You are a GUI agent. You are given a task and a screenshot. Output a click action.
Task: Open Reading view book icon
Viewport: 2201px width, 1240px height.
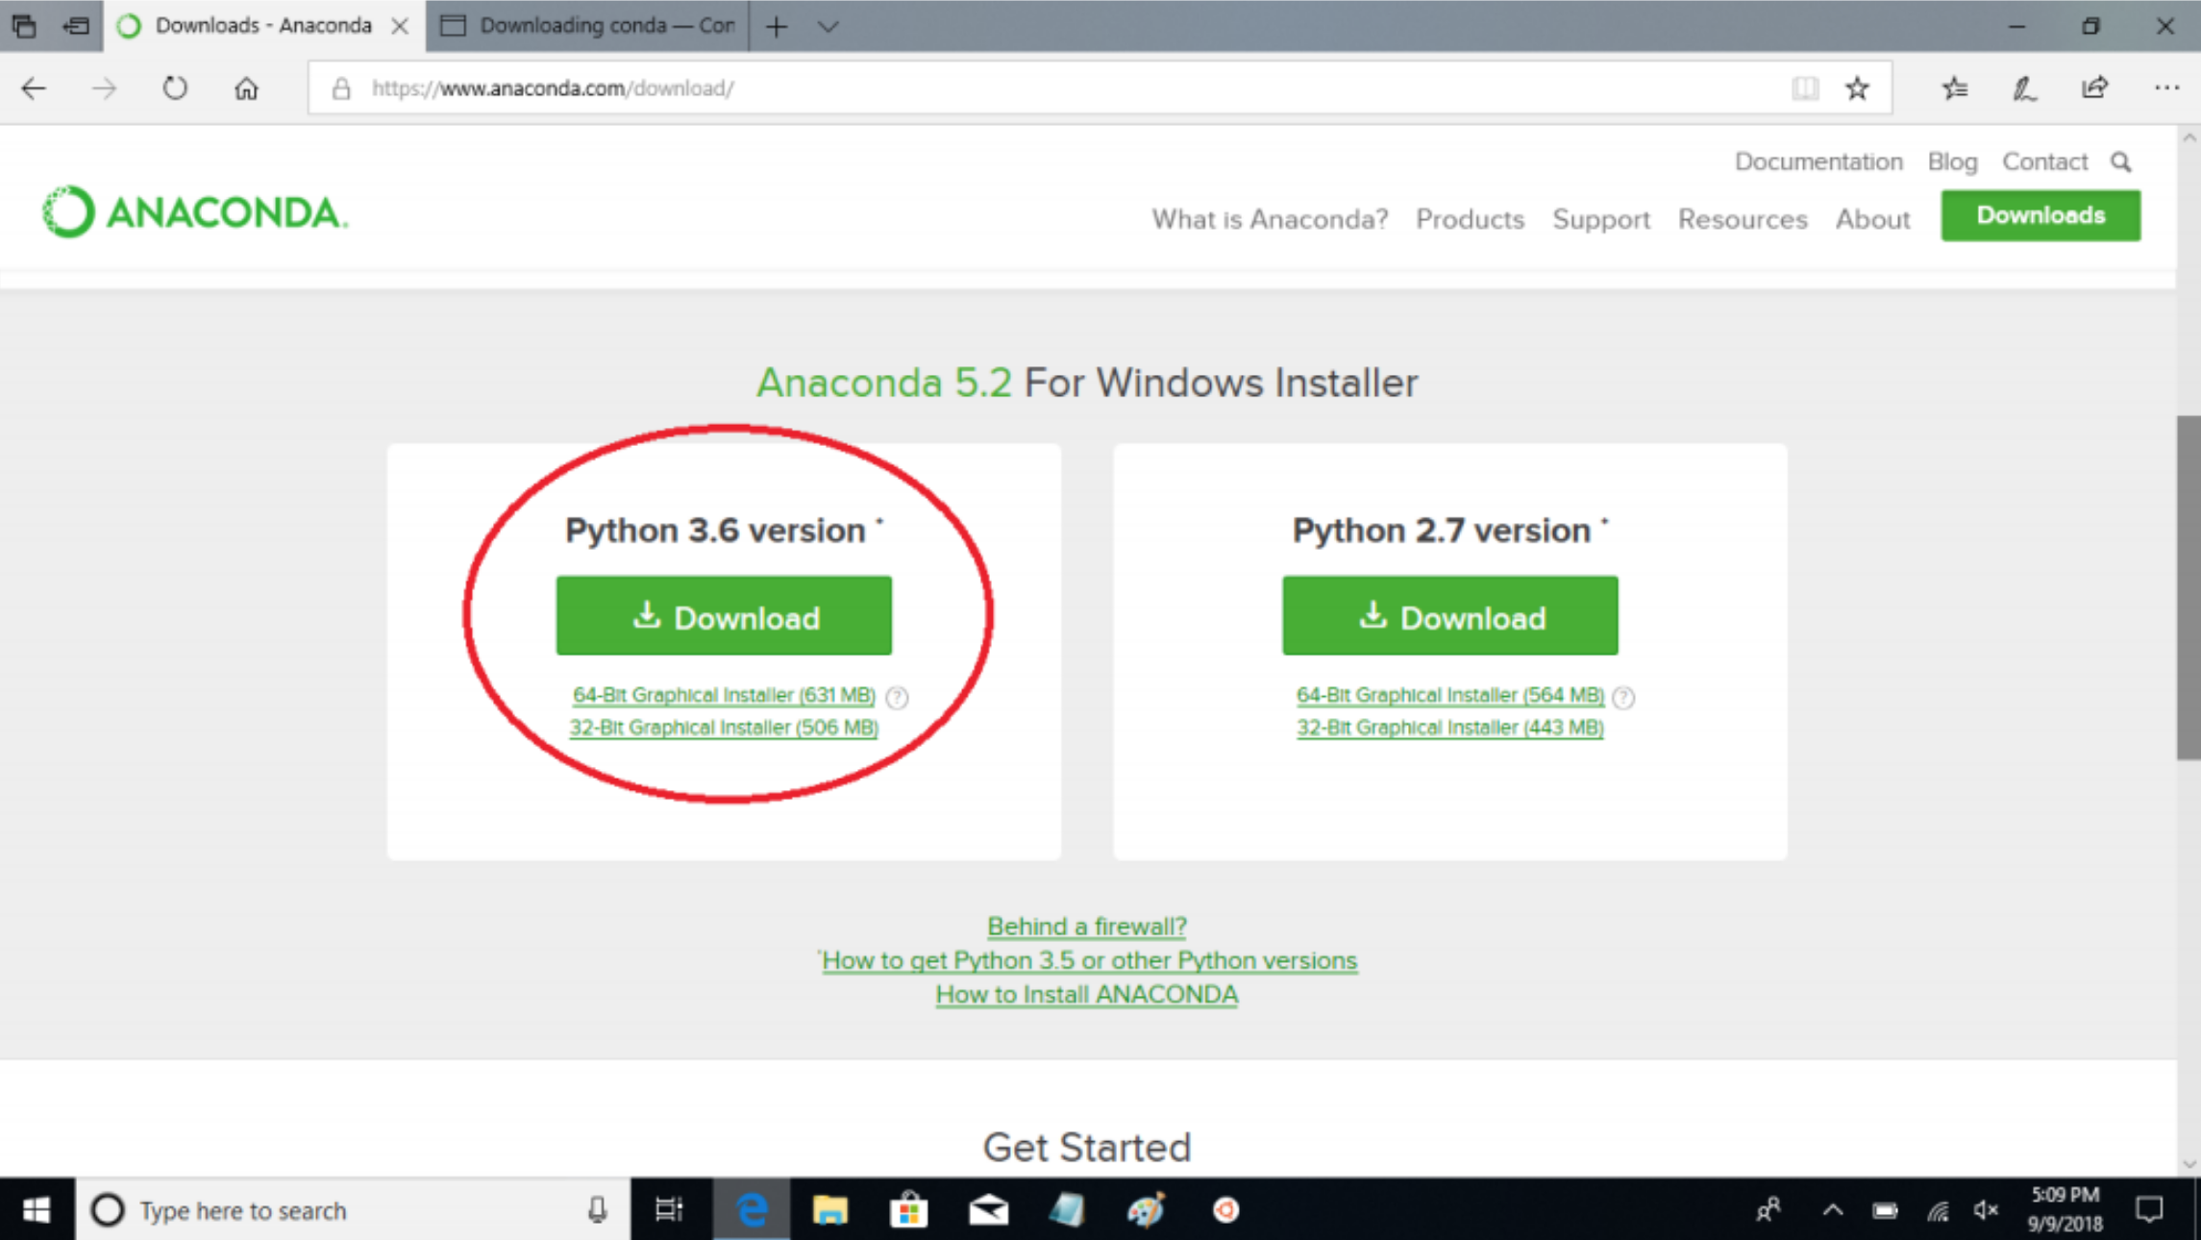(1805, 88)
